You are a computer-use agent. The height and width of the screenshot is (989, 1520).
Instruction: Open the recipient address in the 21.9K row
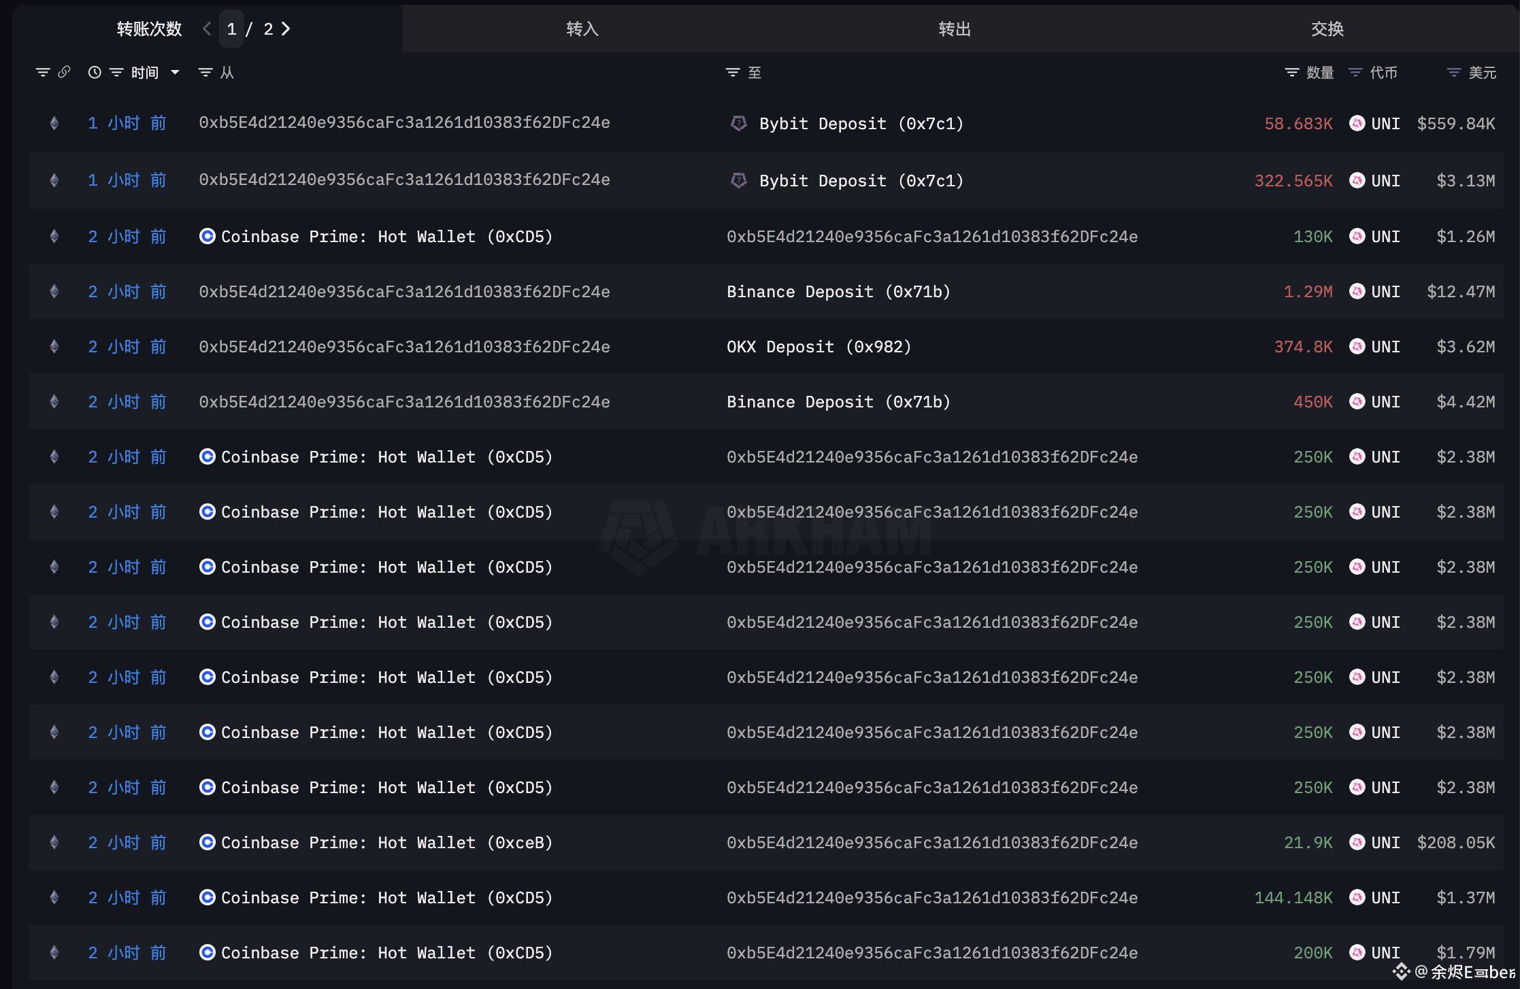pos(932,843)
